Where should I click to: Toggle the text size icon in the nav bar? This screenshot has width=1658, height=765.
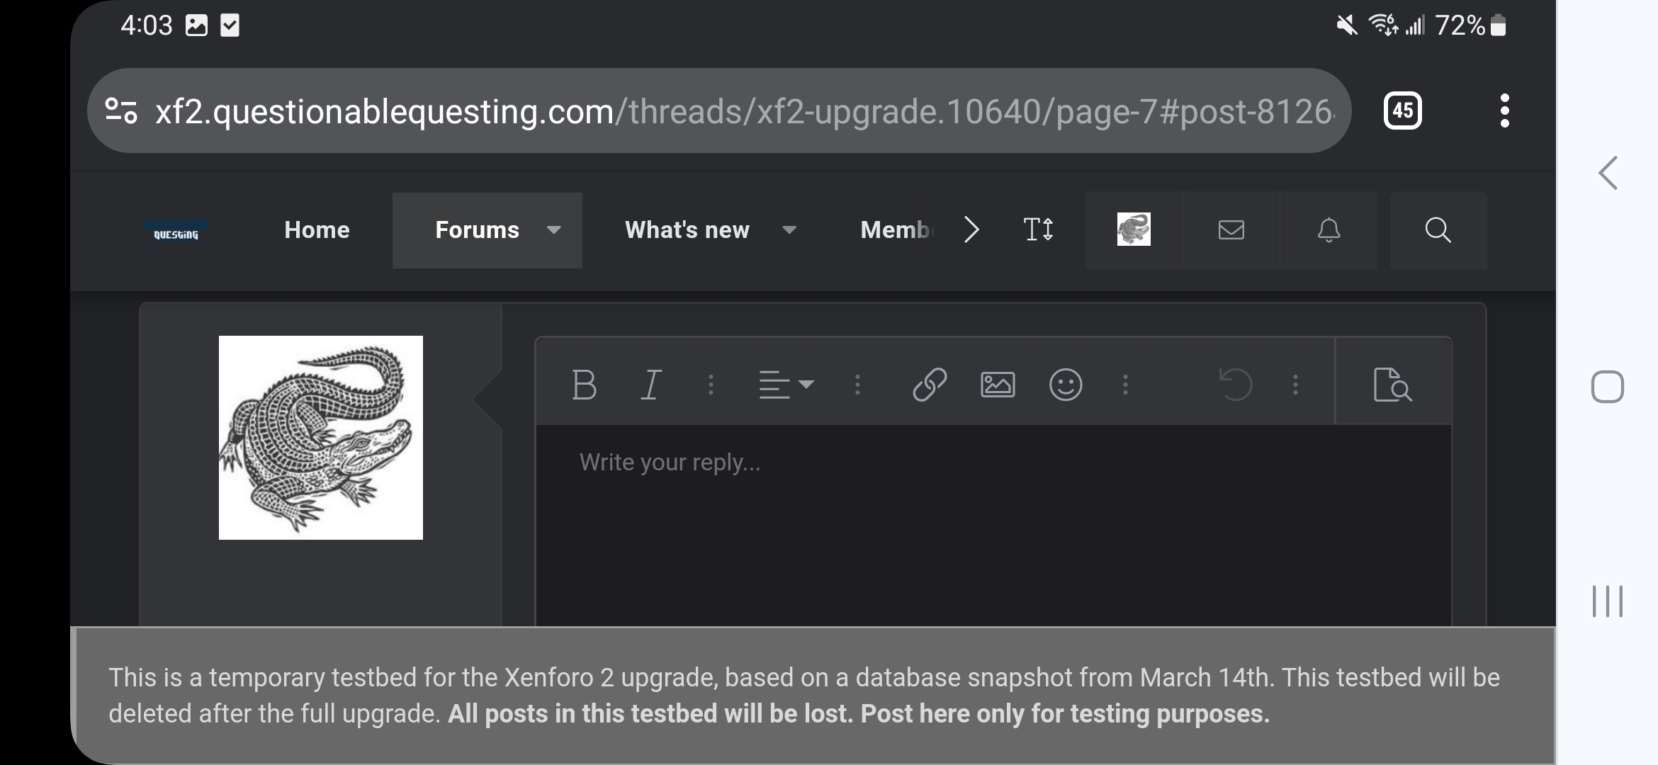pos(1039,229)
